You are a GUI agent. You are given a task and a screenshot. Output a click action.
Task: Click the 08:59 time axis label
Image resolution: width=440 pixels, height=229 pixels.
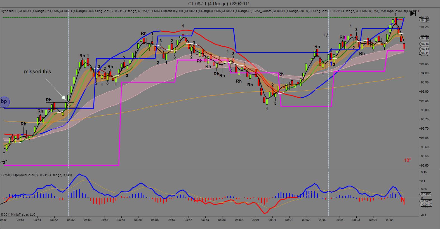(x=239, y=220)
